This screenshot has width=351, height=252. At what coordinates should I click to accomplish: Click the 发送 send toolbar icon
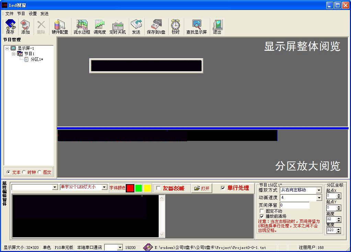pos(136,27)
